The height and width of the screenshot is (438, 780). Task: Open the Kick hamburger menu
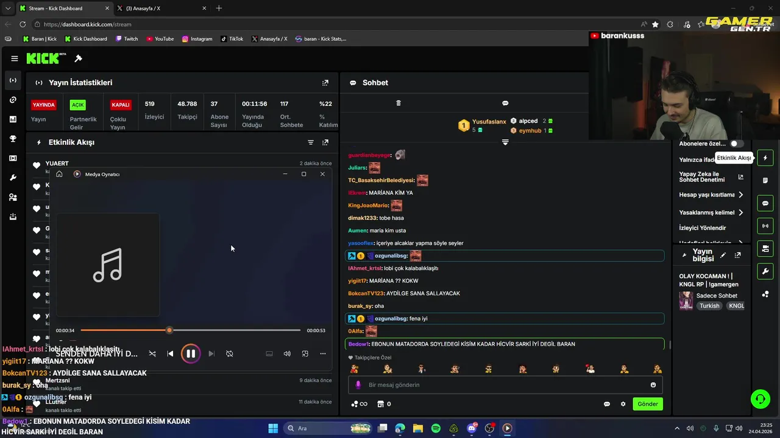point(14,58)
